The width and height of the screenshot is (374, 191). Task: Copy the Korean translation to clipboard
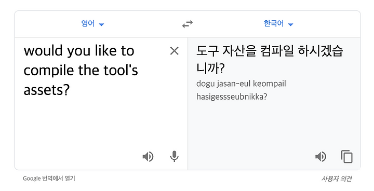[347, 157]
